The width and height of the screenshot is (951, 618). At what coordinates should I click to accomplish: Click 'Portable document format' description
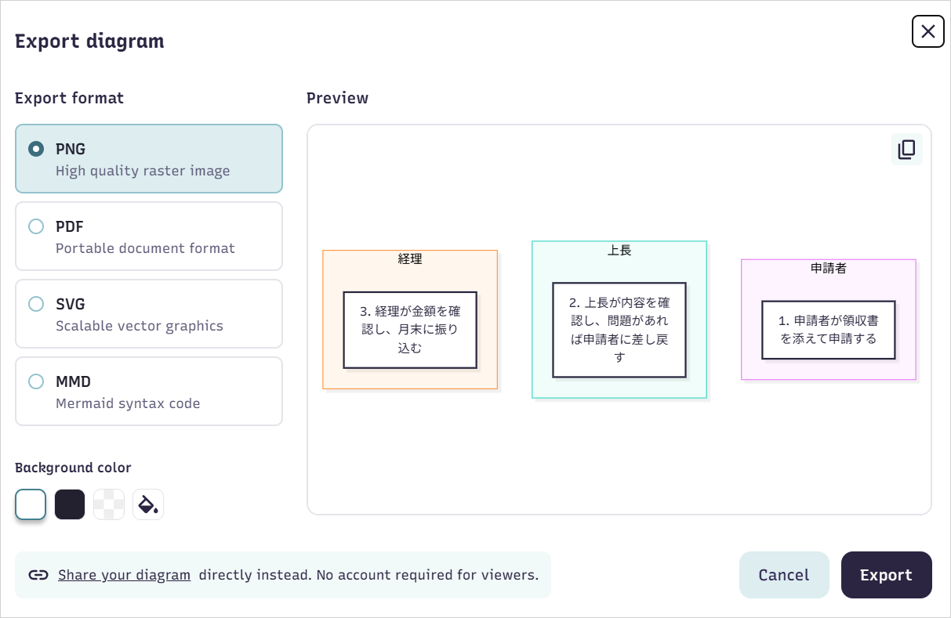pos(145,248)
